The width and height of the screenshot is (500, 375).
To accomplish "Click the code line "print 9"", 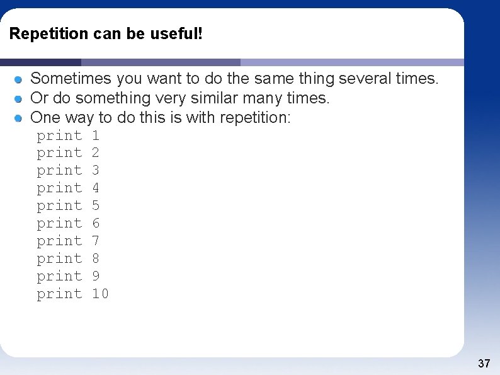I will pyautogui.click(x=68, y=277).
